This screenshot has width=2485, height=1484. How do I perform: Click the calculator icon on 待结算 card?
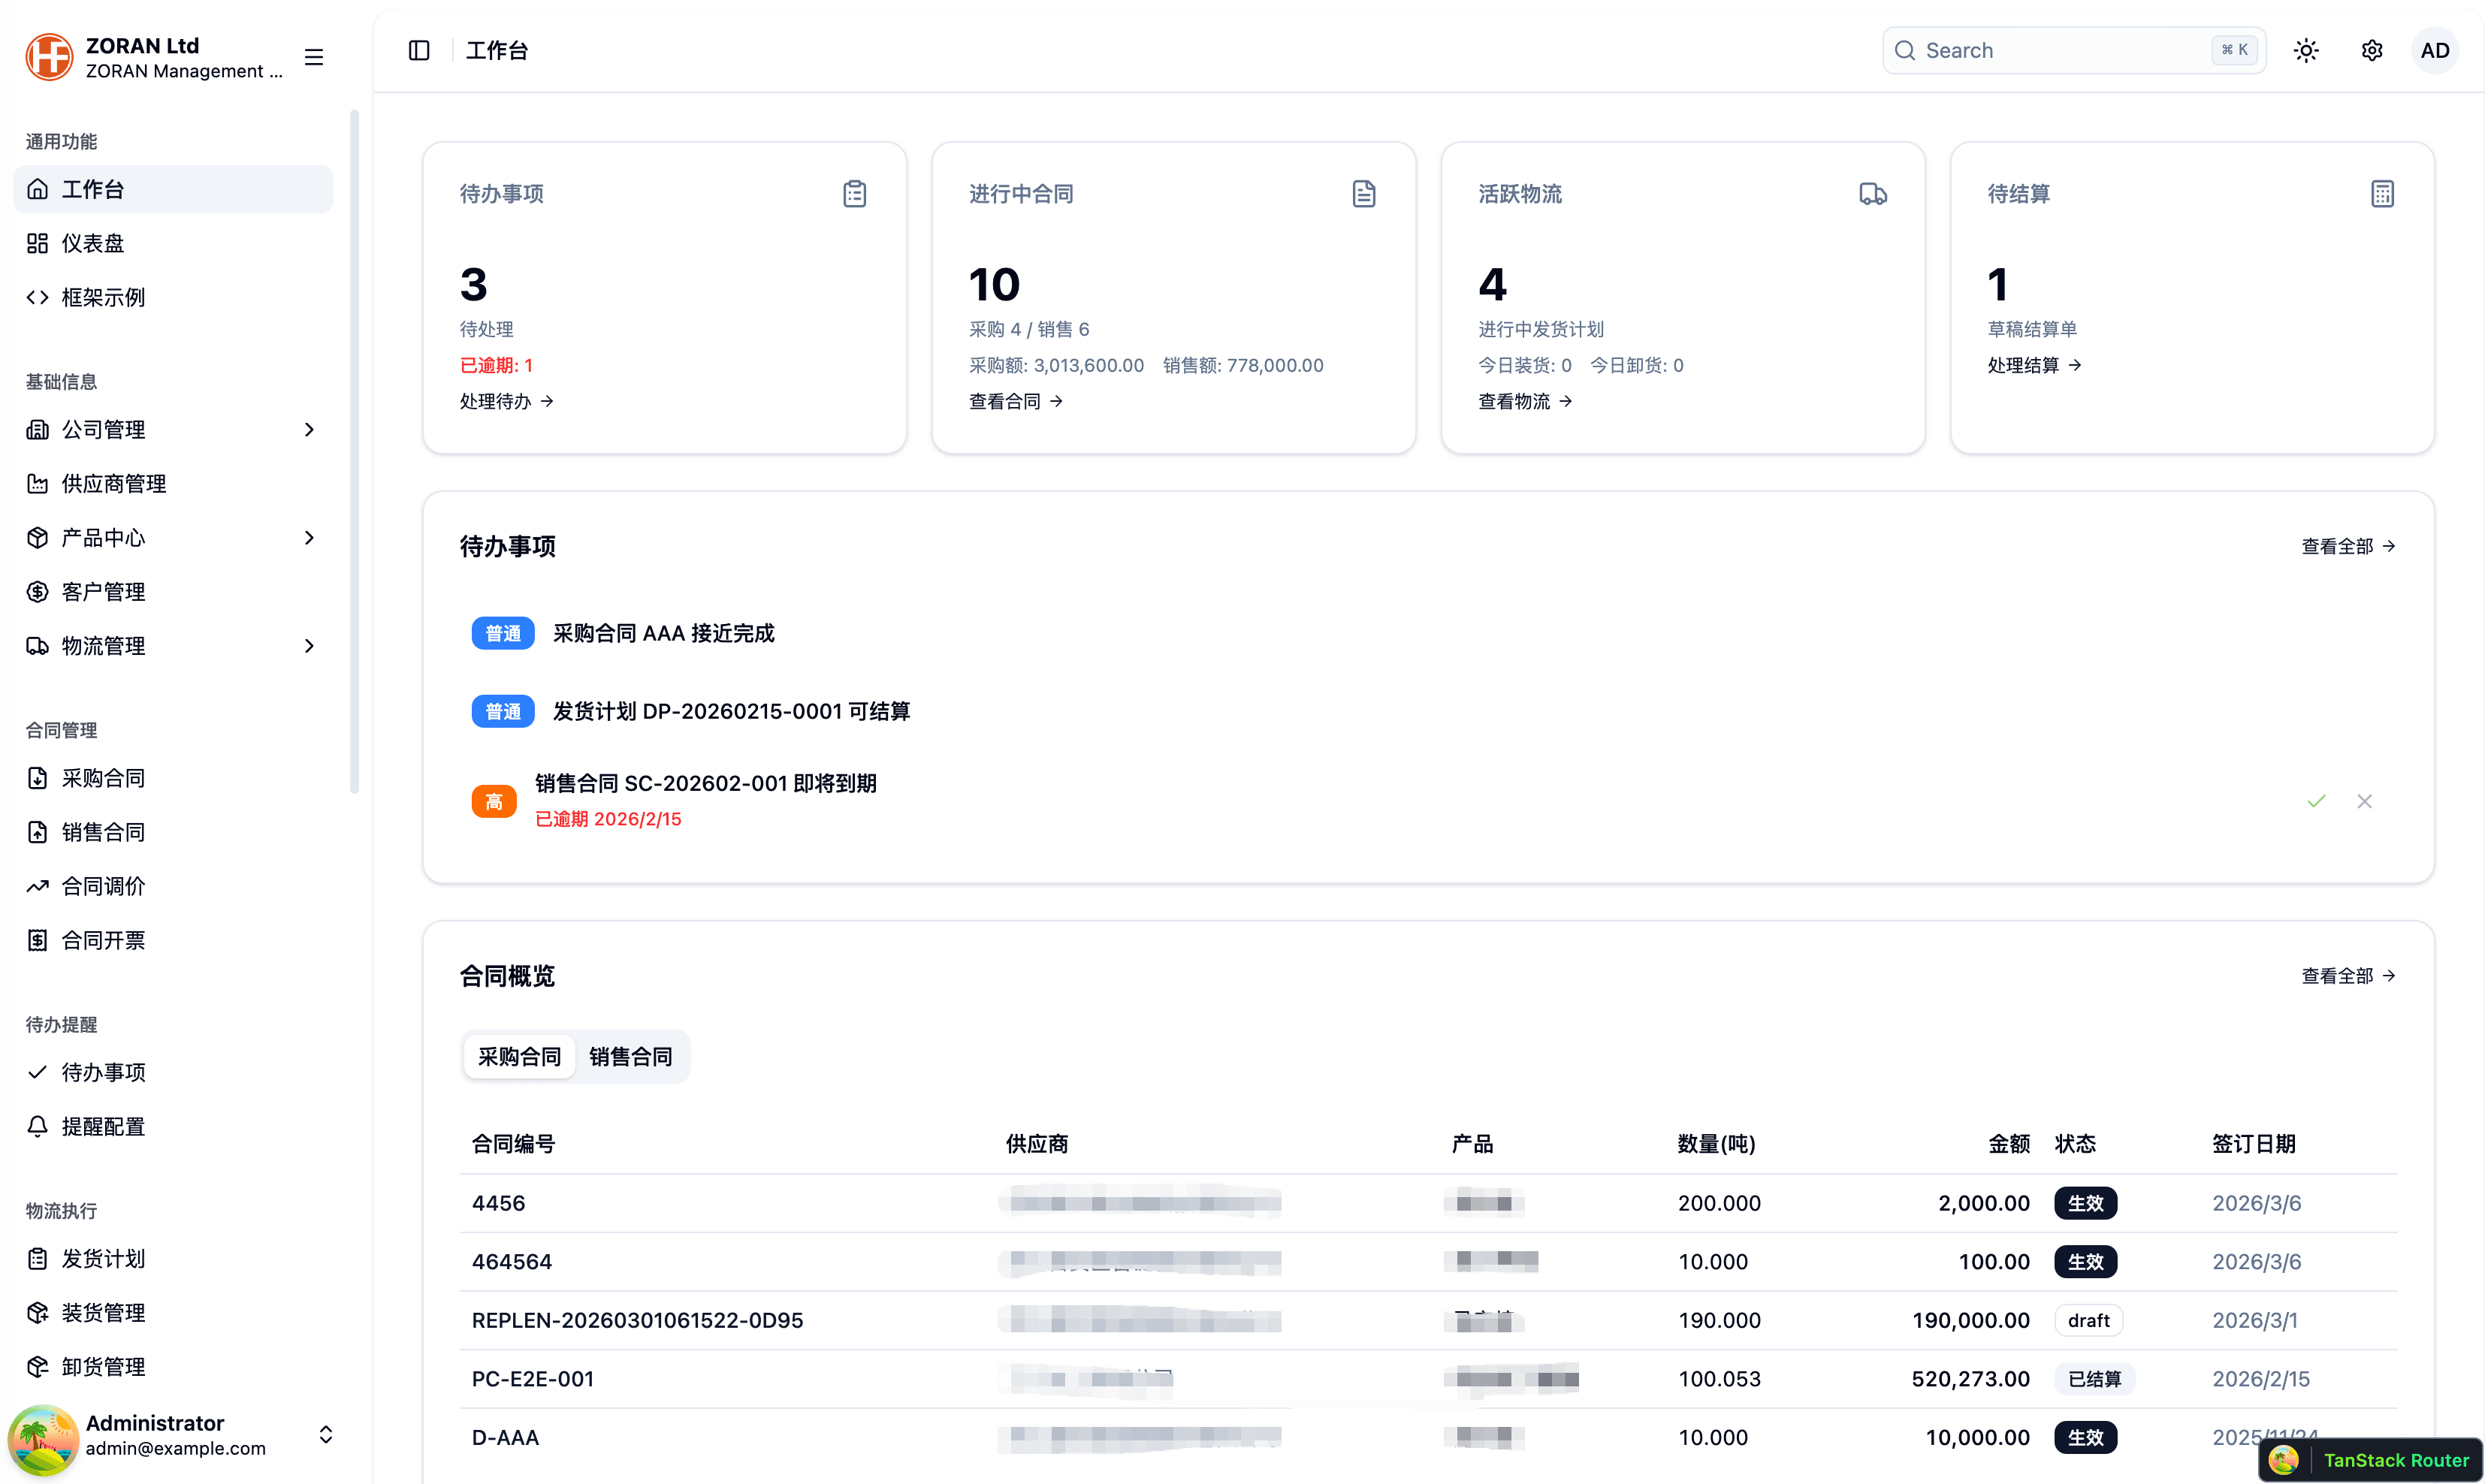(2383, 193)
